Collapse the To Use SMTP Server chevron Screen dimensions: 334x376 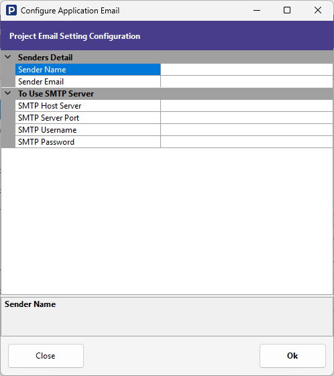click(x=8, y=93)
